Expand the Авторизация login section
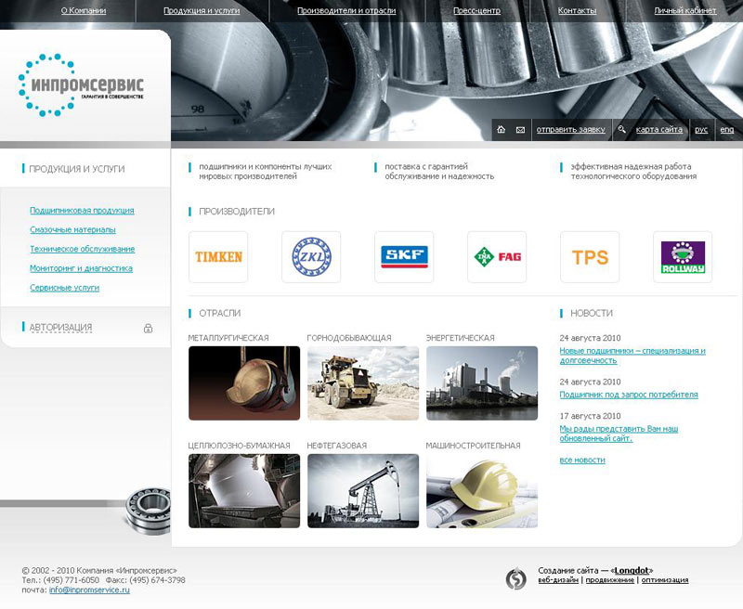Screen dimensions: 743x609 pos(60,328)
